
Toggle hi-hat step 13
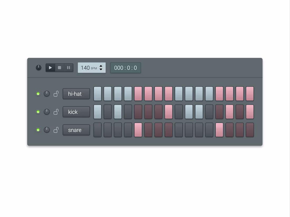pos(219,94)
